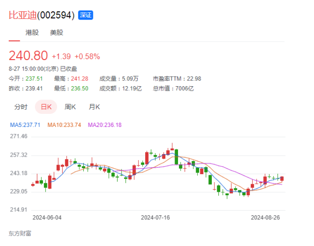The width and height of the screenshot is (314, 246).
Task: Click the 深证 exchange badge
Action: (86, 15)
